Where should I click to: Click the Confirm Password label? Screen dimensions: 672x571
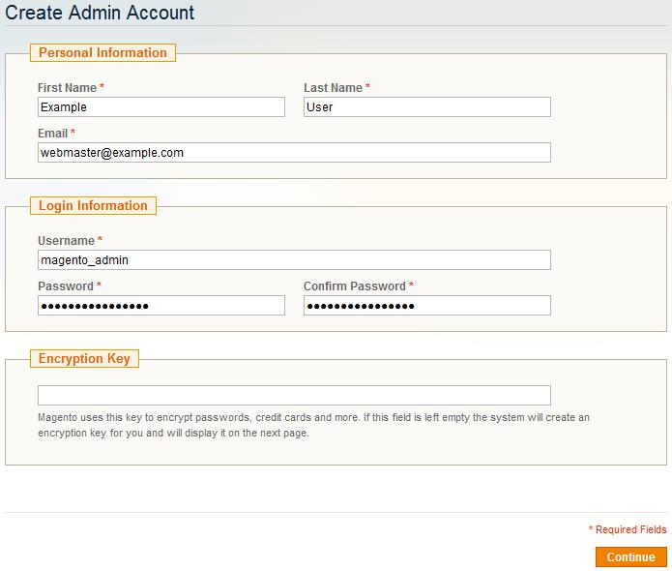pyautogui.click(x=354, y=286)
